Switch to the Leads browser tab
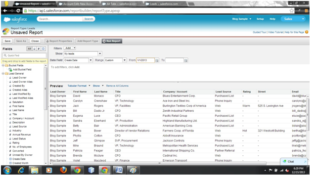The width and height of the screenshot is (317, 180). point(164,4)
